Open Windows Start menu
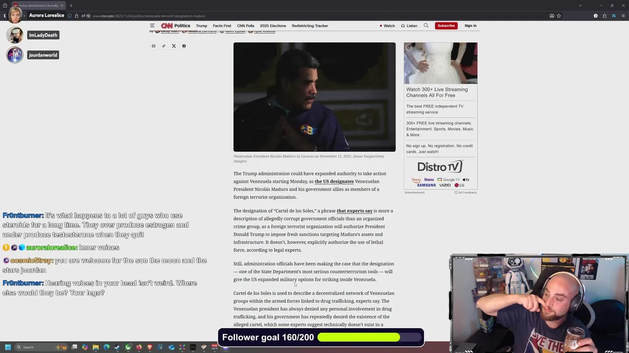This screenshot has height=353, width=629. click(x=8, y=347)
